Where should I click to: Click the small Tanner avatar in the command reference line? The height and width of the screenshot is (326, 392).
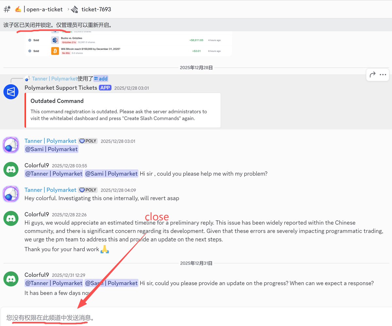(27, 78)
